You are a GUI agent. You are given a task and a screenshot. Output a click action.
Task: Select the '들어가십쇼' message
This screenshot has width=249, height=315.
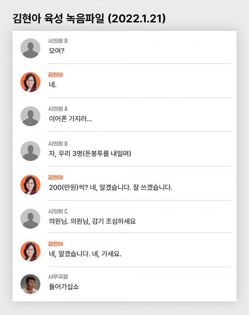[x=63, y=287]
